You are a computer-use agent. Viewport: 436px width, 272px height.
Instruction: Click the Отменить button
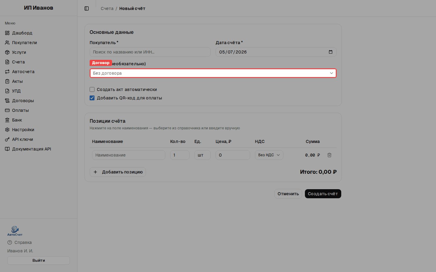point(288,194)
